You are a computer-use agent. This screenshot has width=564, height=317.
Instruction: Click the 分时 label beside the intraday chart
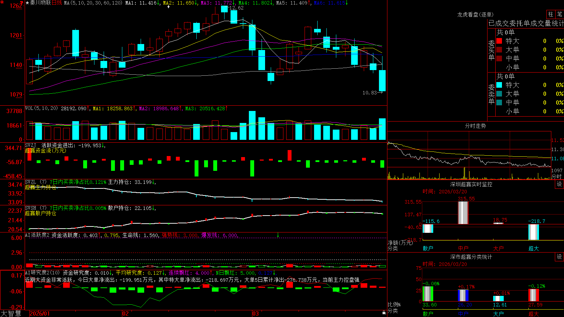(557, 176)
